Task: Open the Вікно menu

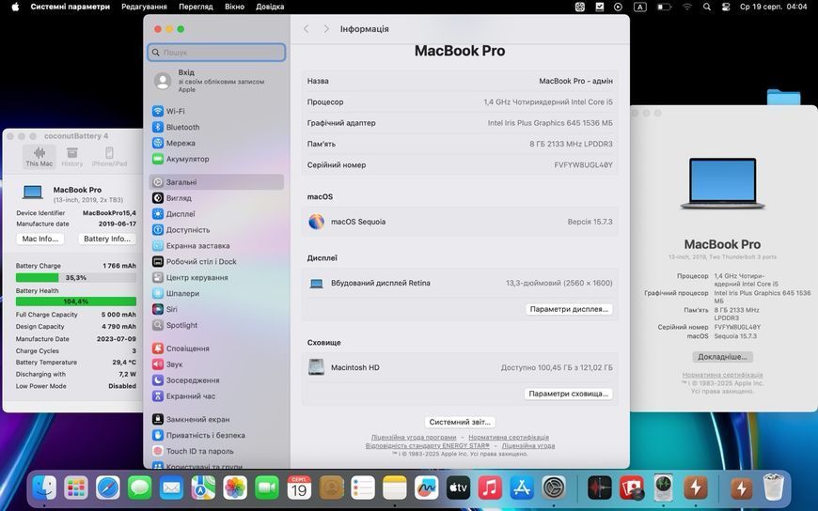Action: [x=235, y=7]
